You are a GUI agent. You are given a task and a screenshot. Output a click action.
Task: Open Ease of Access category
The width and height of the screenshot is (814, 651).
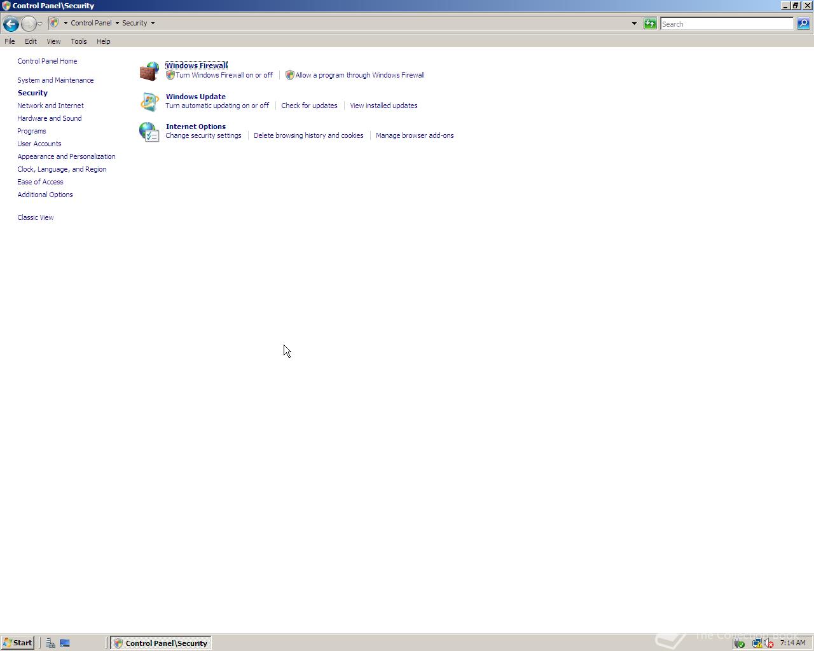coord(40,182)
